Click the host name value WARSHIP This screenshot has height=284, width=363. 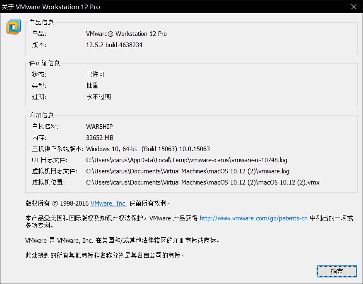[99, 127]
